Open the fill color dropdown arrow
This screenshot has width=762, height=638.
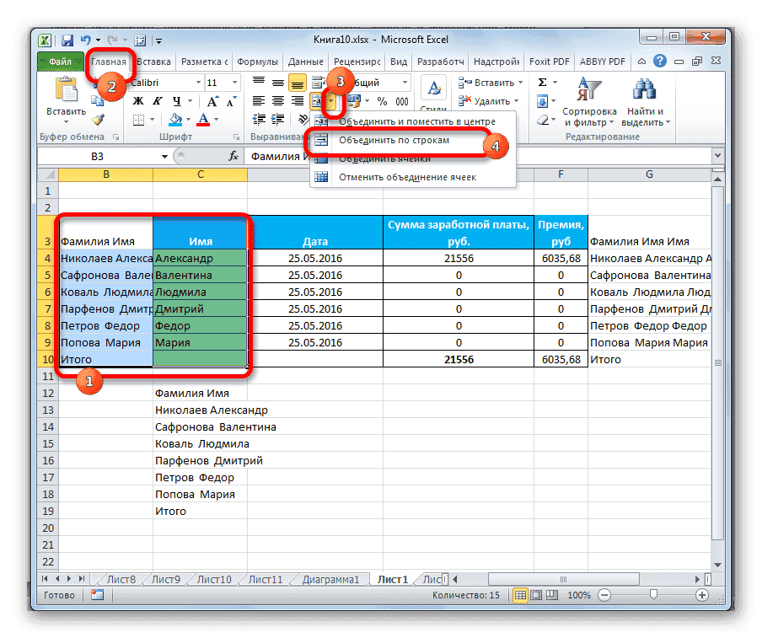click(x=187, y=120)
